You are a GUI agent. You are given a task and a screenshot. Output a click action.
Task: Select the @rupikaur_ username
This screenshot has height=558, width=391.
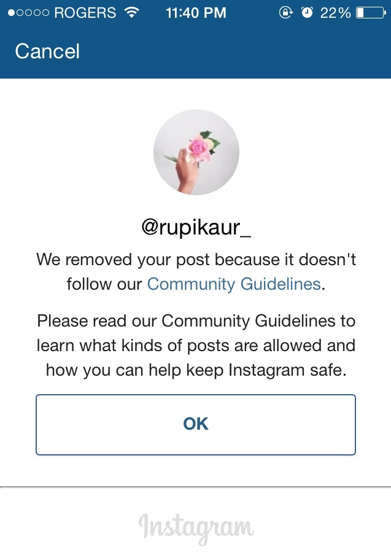pyautogui.click(x=196, y=227)
